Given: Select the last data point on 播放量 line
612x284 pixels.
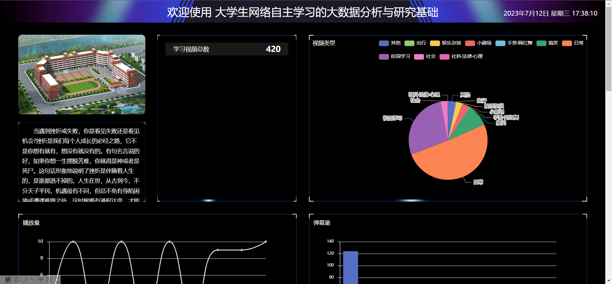Looking at the screenshot, I should pyautogui.click(x=266, y=242).
